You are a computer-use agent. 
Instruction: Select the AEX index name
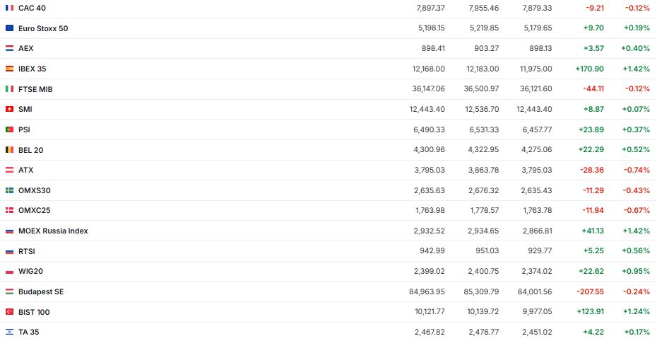(x=25, y=48)
